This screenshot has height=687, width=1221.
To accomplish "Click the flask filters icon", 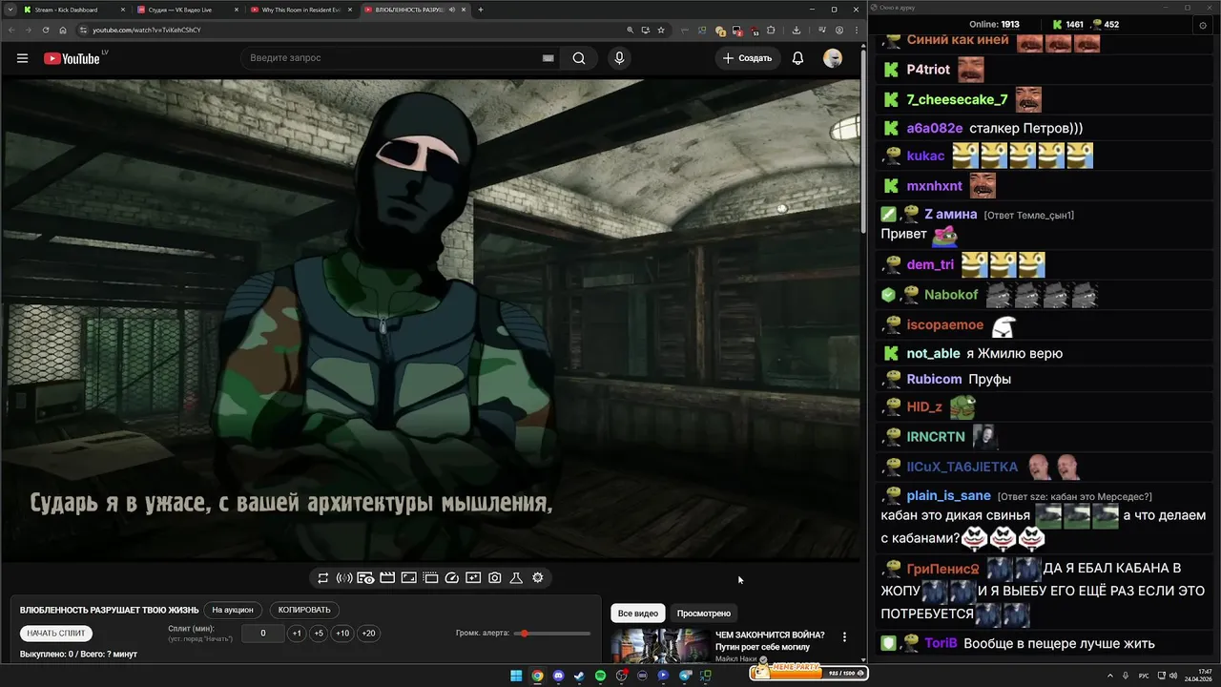I will coord(516,578).
